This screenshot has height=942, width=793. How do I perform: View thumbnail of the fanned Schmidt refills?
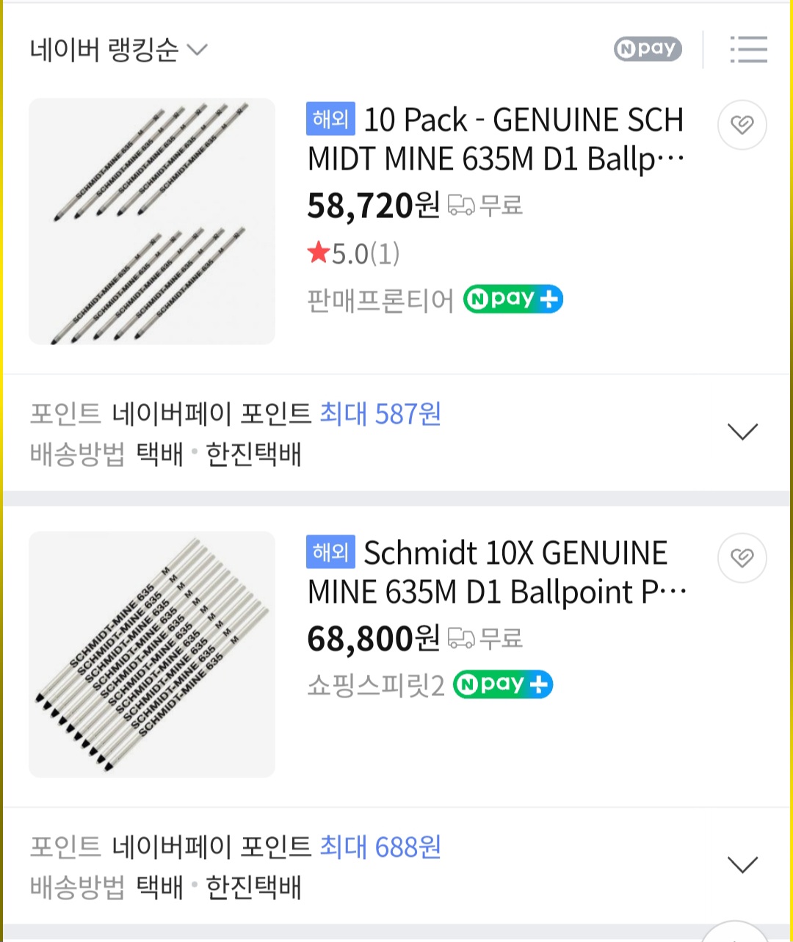coord(152,654)
